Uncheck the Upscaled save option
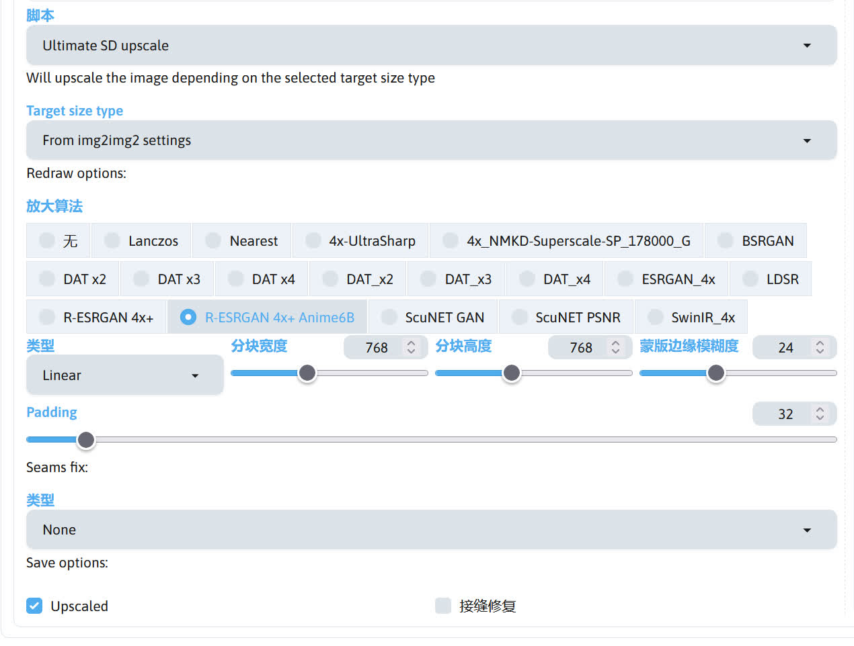Image resolution: width=854 pixels, height=646 pixels. coord(34,606)
